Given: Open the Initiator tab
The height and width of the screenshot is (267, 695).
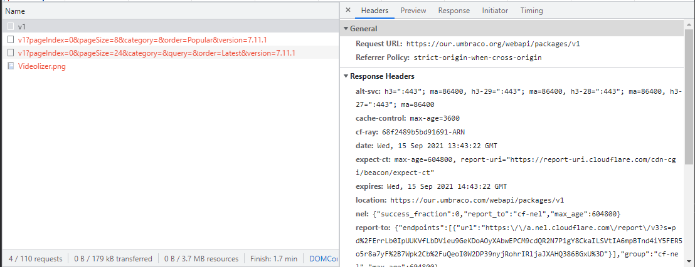Looking at the screenshot, I should pyautogui.click(x=495, y=11).
